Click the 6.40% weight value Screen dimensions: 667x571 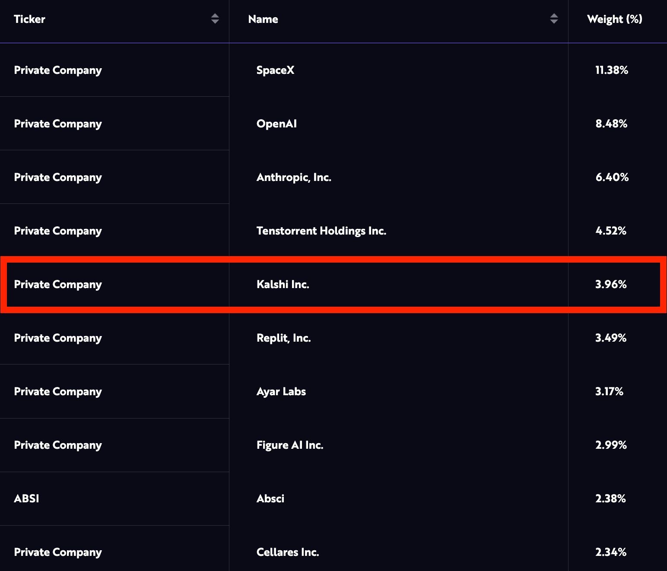point(612,177)
